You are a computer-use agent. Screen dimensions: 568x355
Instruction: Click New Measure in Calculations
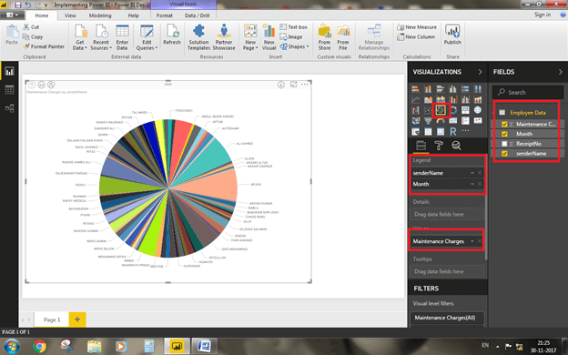click(417, 27)
